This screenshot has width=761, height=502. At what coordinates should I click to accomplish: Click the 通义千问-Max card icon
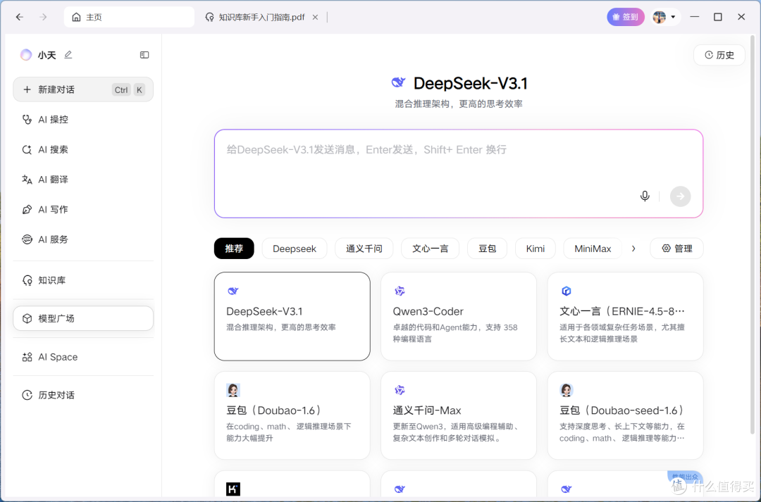point(400,390)
